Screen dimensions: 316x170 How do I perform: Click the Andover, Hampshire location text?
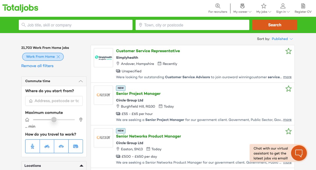(137, 64)
